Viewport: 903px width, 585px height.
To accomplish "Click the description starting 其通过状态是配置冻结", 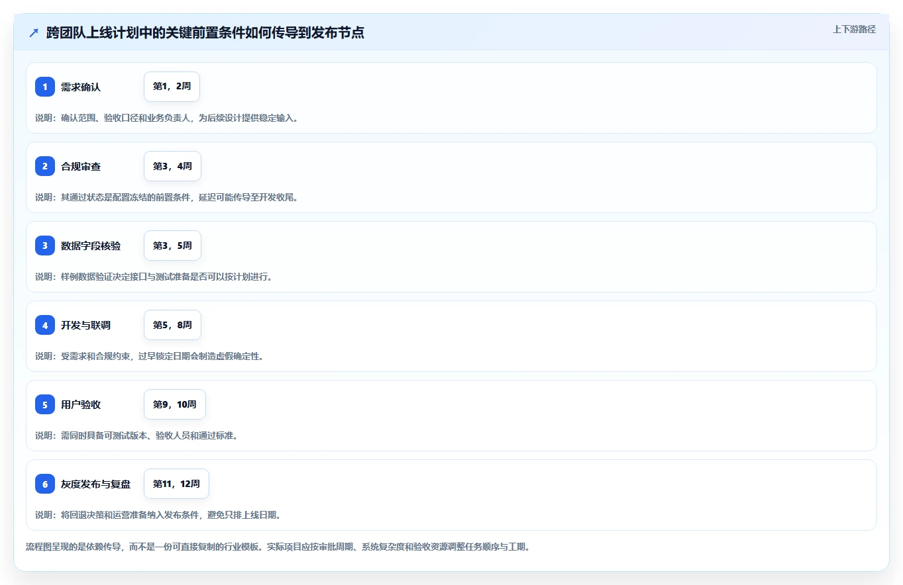I will point(166,197).
